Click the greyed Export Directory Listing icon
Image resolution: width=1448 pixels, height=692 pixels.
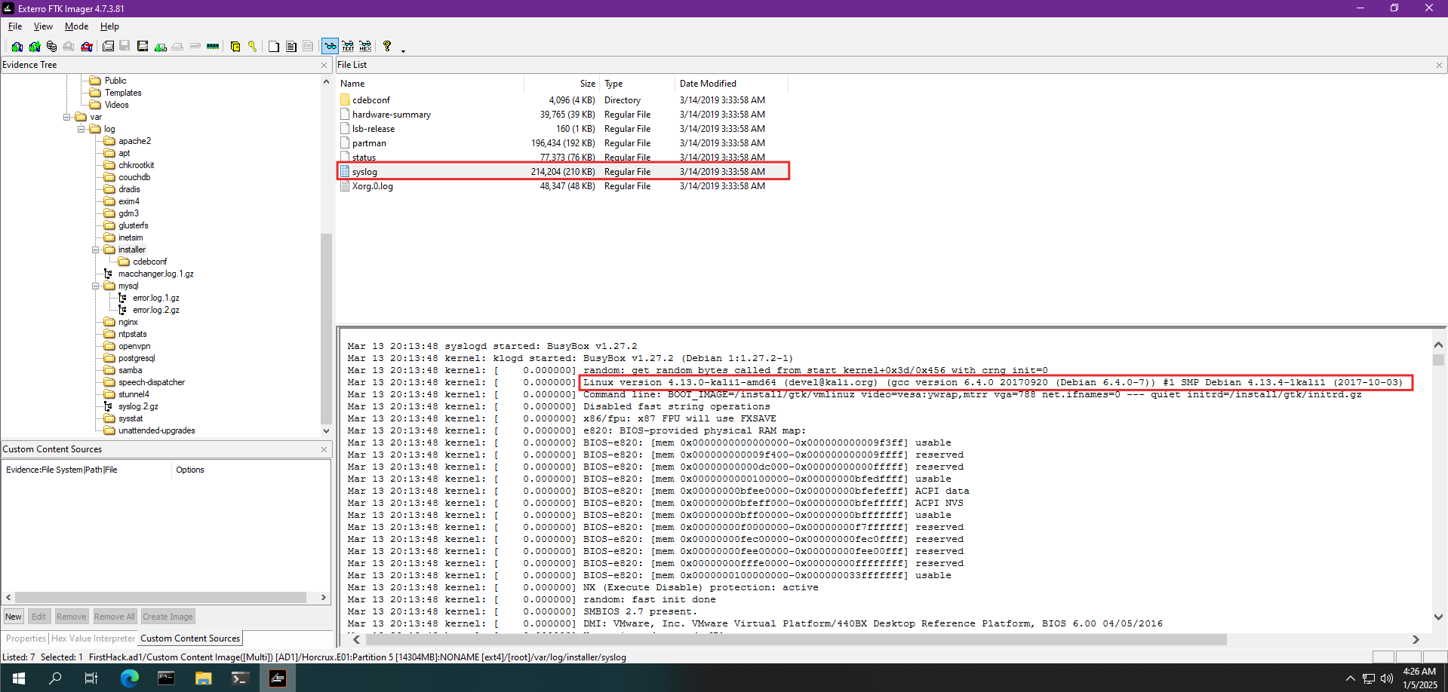pos(308,47)
